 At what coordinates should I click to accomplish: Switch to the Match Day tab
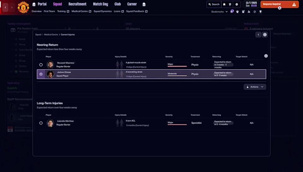100,4
